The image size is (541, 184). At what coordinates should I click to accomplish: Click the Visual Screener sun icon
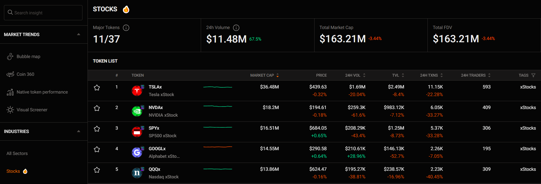(10, 110)
